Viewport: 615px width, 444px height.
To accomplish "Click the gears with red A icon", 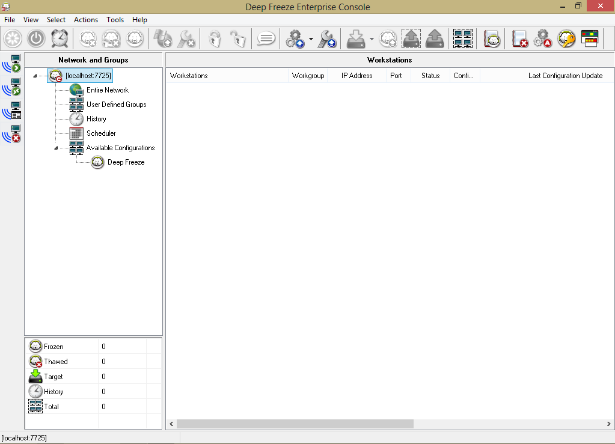I will [x=542, y=39].
